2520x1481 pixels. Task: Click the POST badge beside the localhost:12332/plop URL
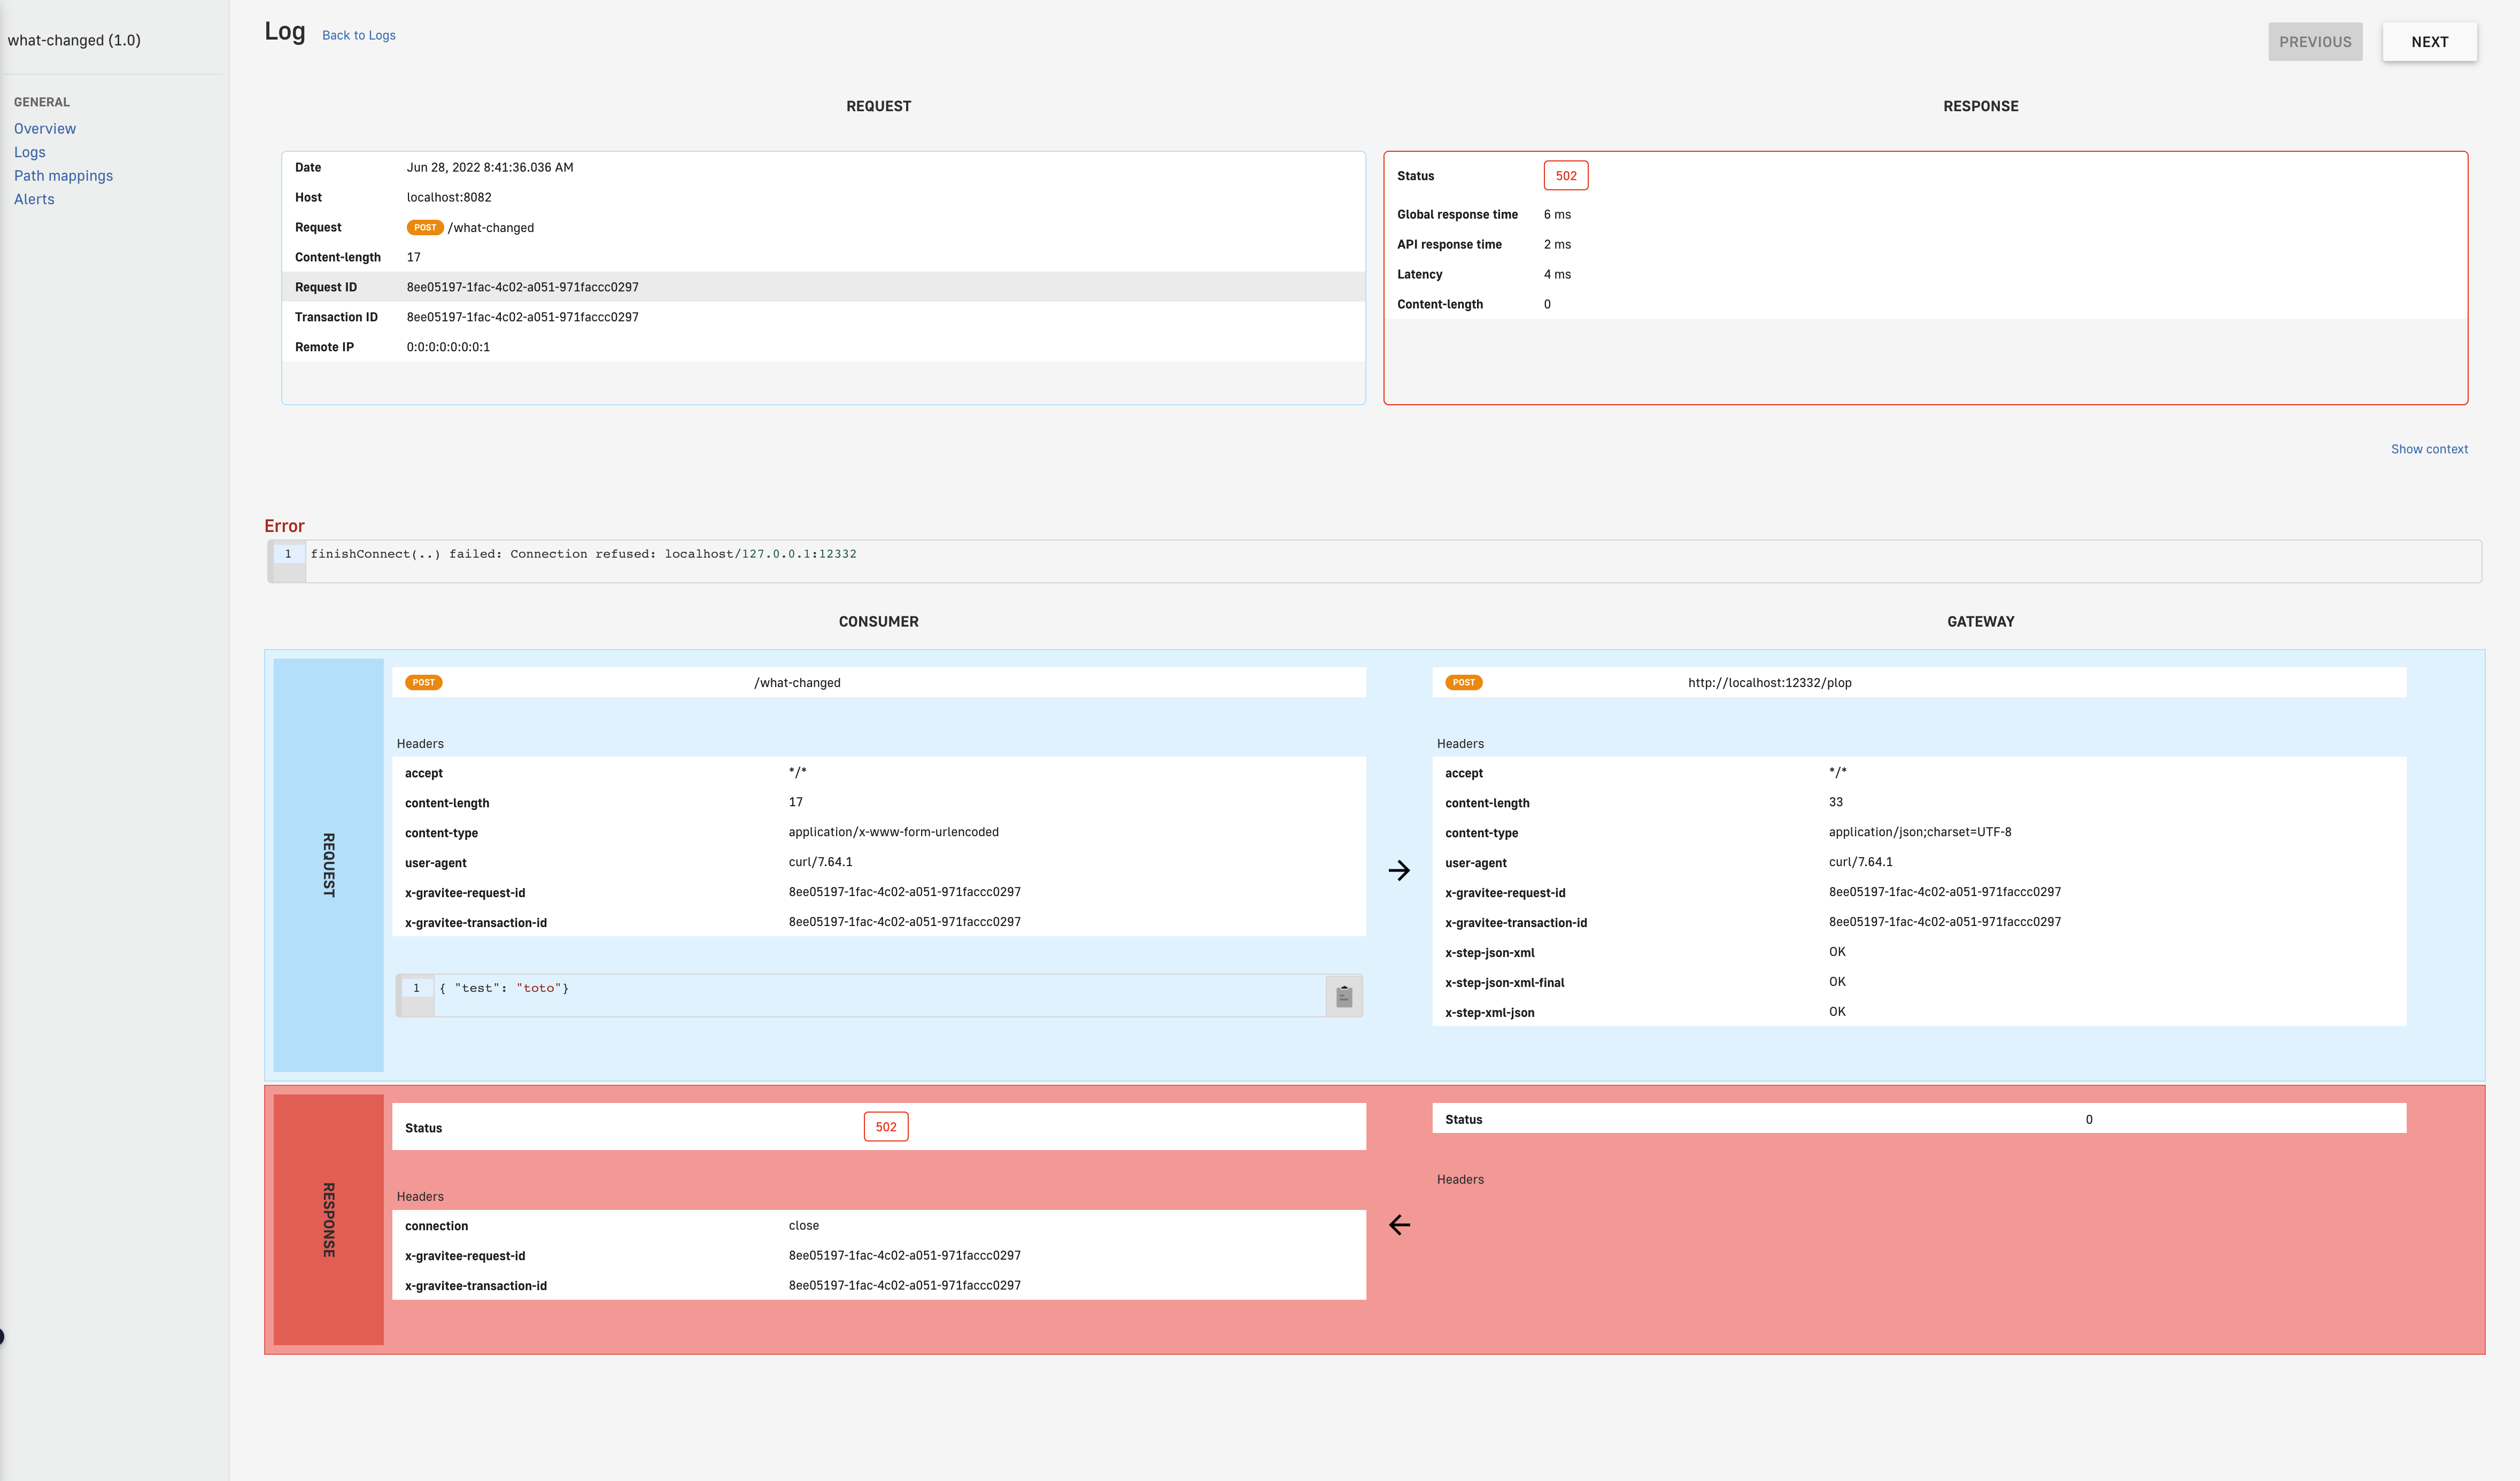click(x=1463, y=683)
